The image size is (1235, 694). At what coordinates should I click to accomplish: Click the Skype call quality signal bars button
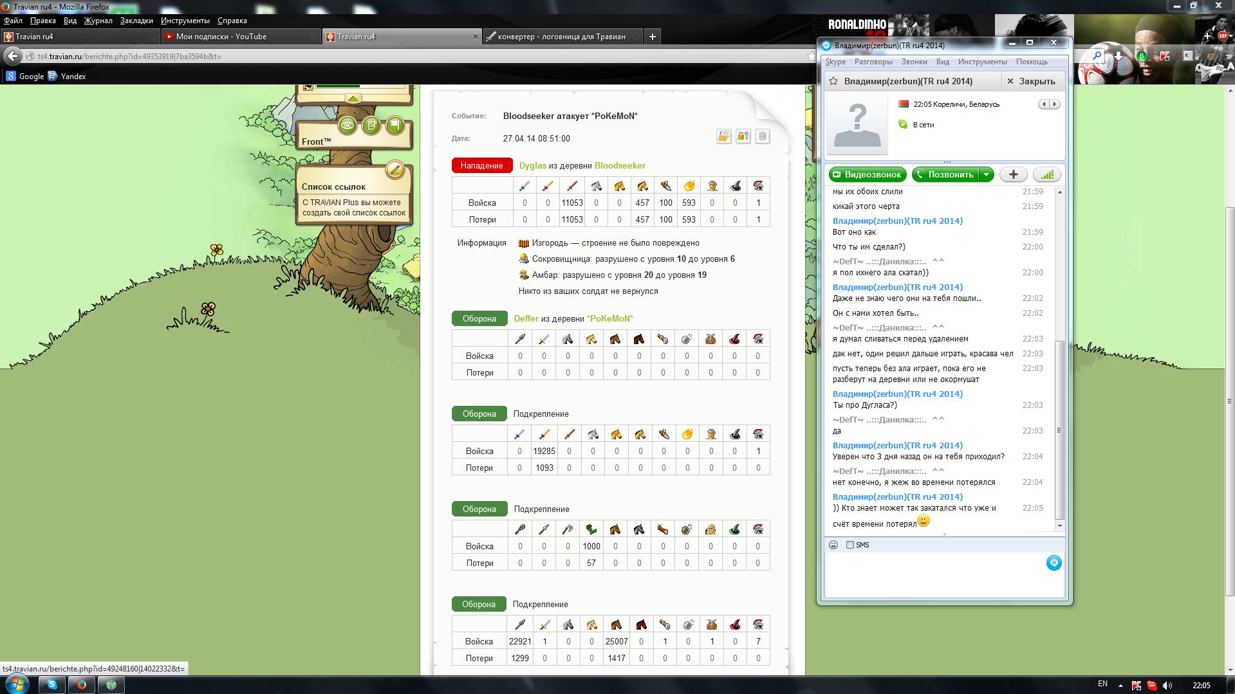pos(1047,174)
